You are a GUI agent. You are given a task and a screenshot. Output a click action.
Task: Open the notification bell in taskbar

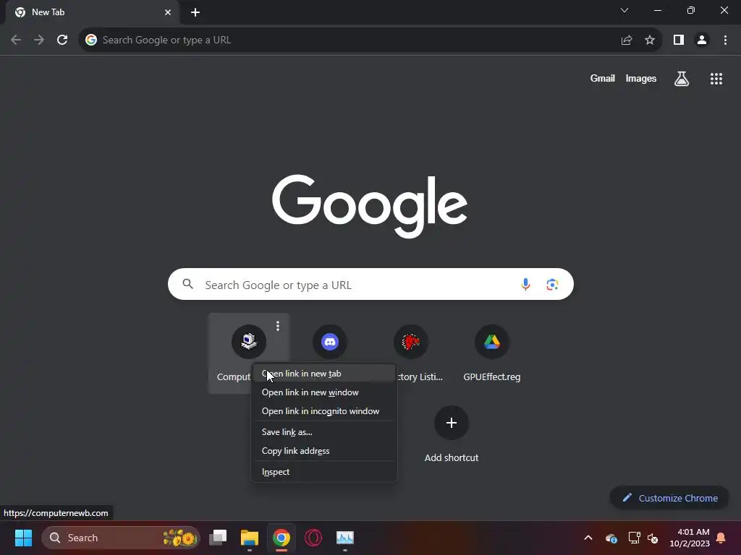pos(721,538)
